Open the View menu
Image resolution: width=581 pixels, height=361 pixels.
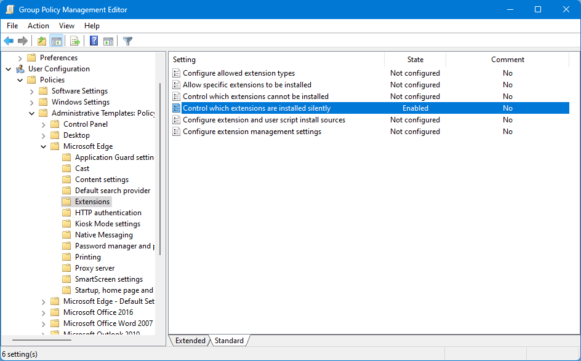click(x=66, y=26)
